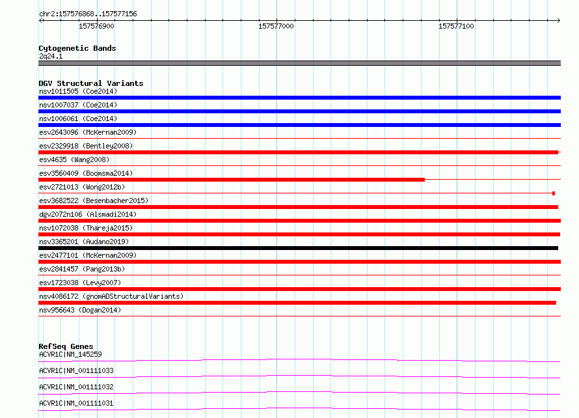Select the ACVR1C|NM_001111033 transcript label
Image resolution: width=579 pixels, height=418 pixels.
pos(76,370)
